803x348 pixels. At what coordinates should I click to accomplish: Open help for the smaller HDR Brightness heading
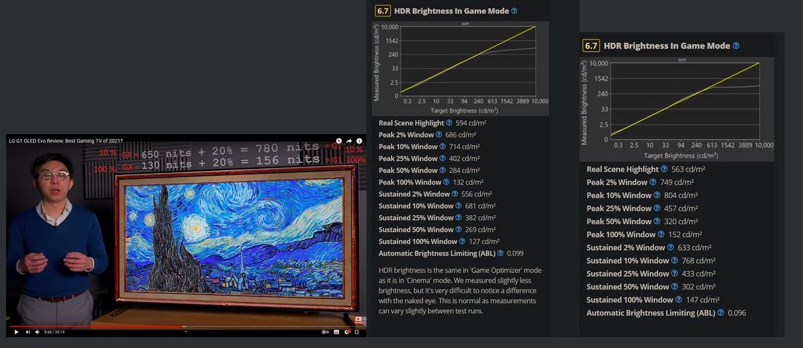click(514, 11)
